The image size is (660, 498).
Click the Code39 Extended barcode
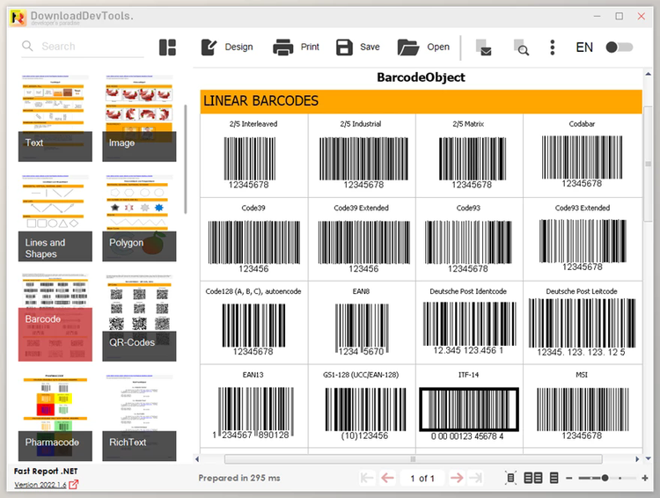pos(363,246)
